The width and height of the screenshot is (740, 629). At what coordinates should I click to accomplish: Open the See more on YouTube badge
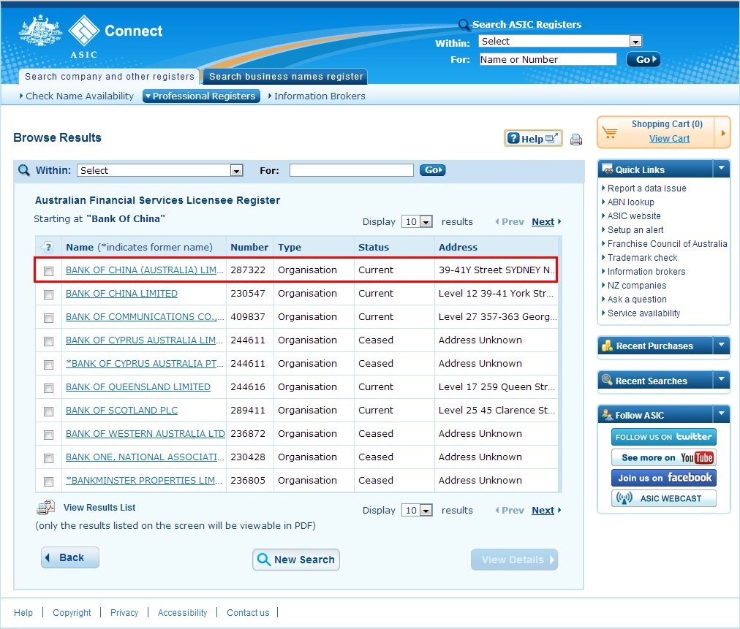[663, 457]
